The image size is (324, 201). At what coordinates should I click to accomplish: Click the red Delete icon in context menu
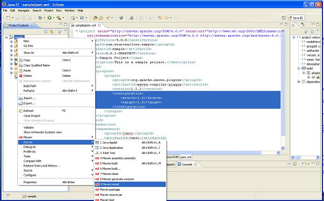pyautogui.click(x=20, y=76)
